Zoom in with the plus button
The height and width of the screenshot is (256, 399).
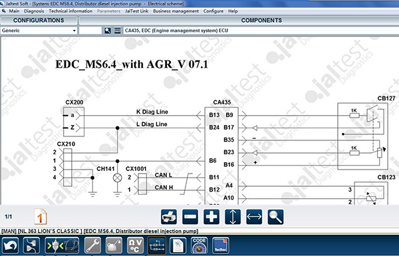[x=211, y=217]
